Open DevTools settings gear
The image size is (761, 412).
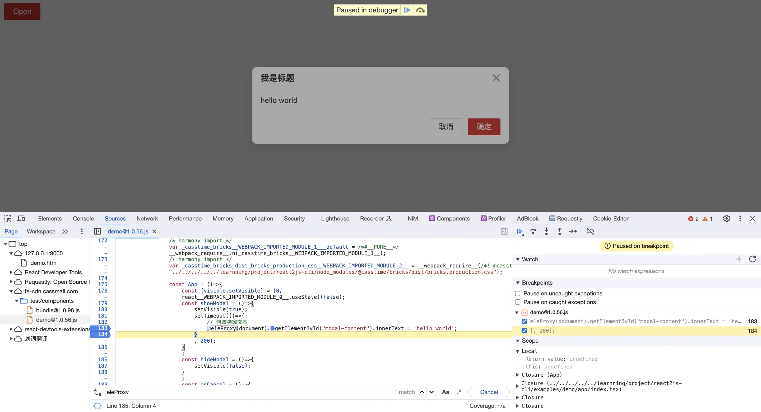tap(726, 219)
